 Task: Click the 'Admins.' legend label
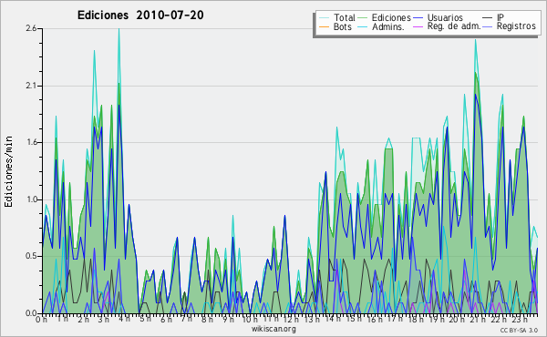pos(388,26)
